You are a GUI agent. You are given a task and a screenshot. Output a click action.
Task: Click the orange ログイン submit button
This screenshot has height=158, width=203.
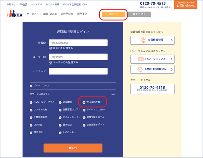(x=73, y=148)
